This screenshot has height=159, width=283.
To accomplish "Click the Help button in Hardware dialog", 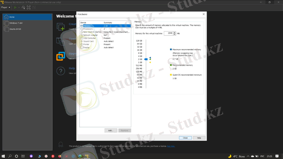I will tap(199, 138).
